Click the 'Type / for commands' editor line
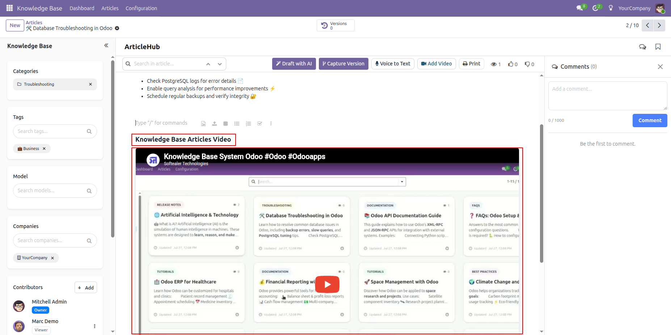 tap(161, 123)
